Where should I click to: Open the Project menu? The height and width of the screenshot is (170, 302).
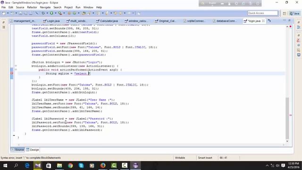click(x=68, y=8)
